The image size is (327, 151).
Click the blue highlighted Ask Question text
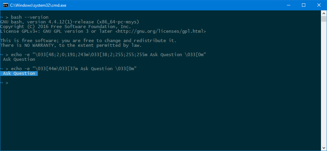pos(19,73)
